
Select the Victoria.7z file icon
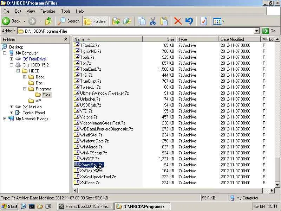click(77, 117)
